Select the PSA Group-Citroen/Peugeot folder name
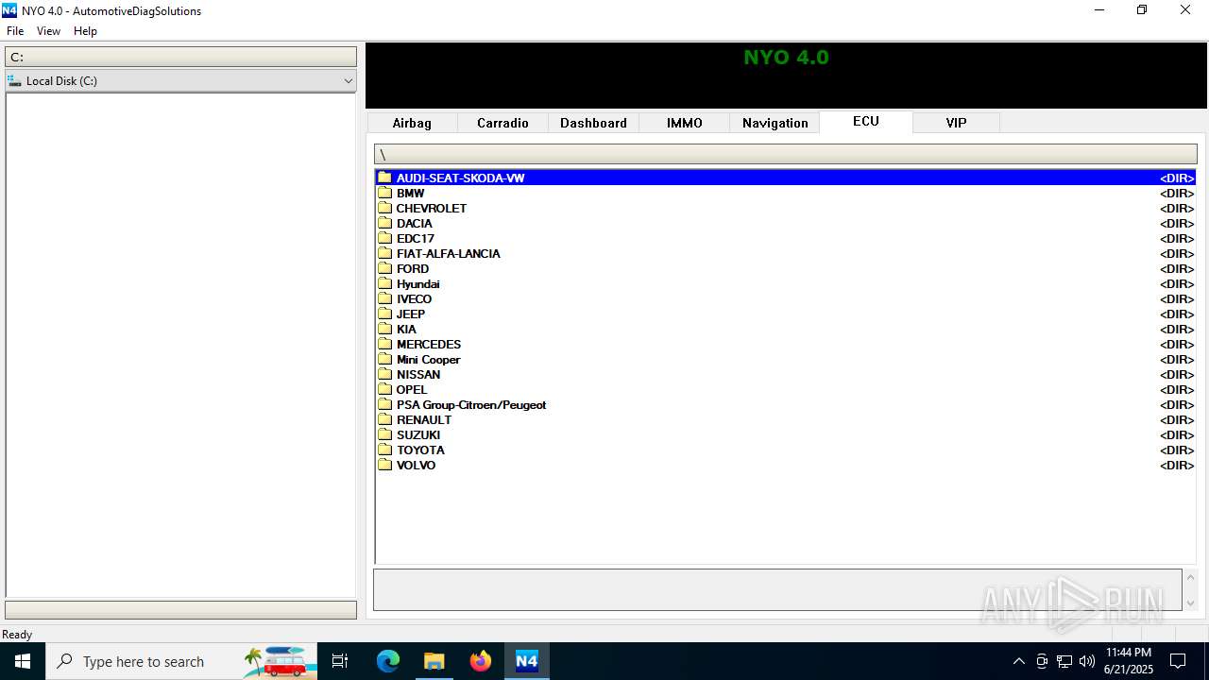This screenshot has width=1209, height=680. click(471, 404)
